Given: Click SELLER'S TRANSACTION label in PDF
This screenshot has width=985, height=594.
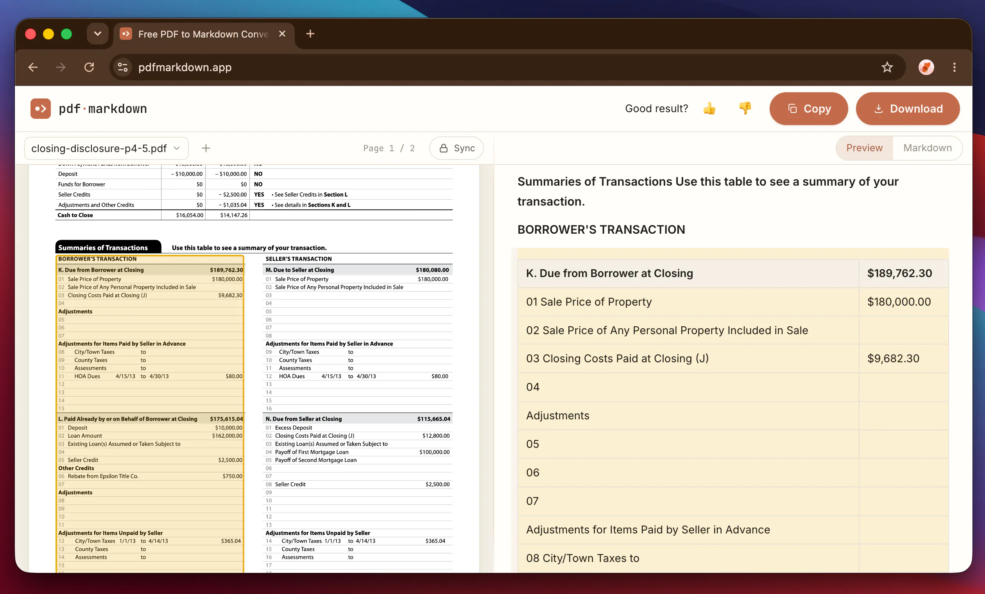Looking at the screenshot, I should pyautogui.click(x=299, y=259).
